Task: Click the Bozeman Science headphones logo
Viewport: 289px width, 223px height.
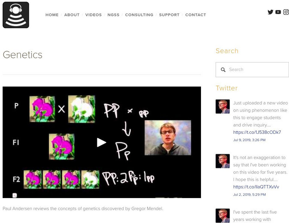Action: 16,15
